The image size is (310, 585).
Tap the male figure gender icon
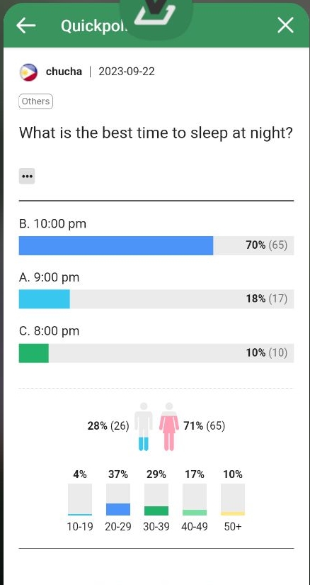(144, 426)
